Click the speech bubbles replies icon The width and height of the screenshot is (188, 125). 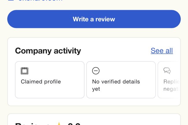point(167,71)
